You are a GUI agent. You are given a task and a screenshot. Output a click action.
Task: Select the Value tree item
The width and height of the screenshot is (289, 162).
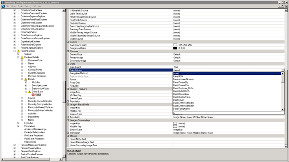coord(38,95)
